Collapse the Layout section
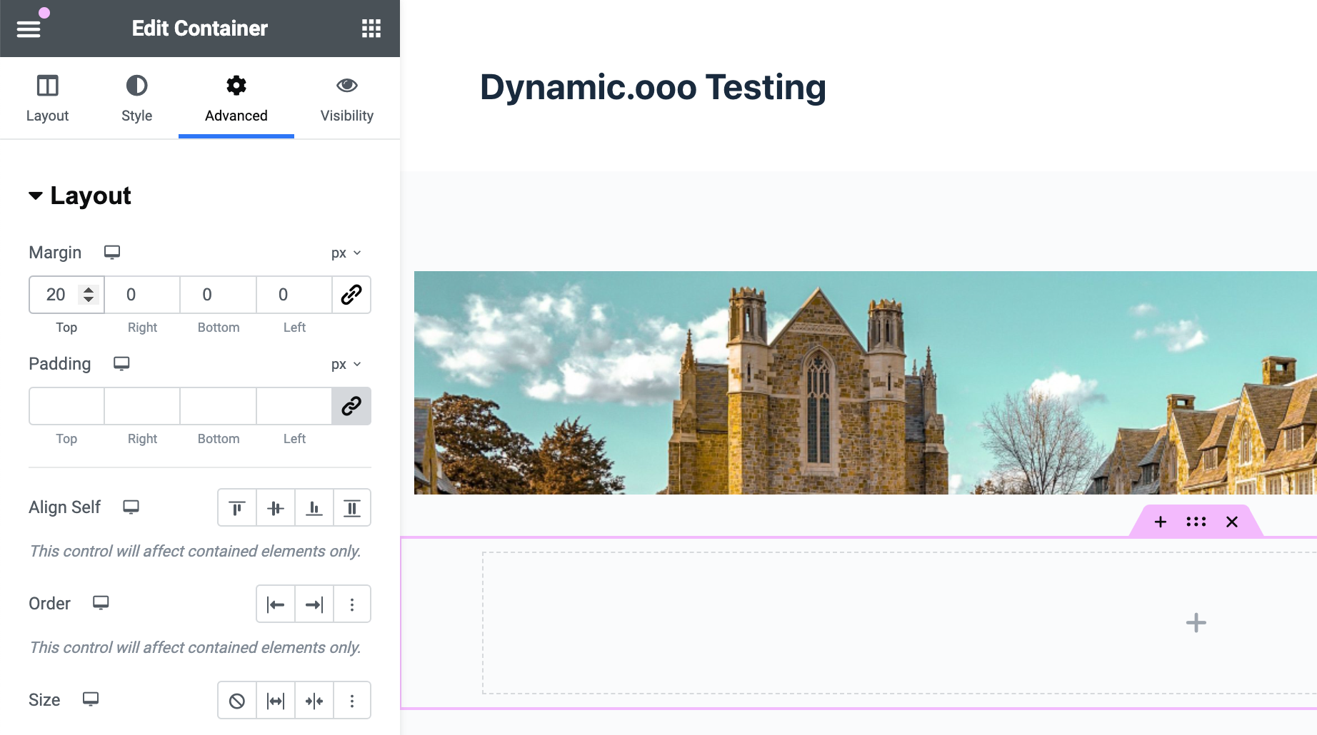Image resolution: width=1317 pixels, height=735 pixels. (x=80, y=196)
